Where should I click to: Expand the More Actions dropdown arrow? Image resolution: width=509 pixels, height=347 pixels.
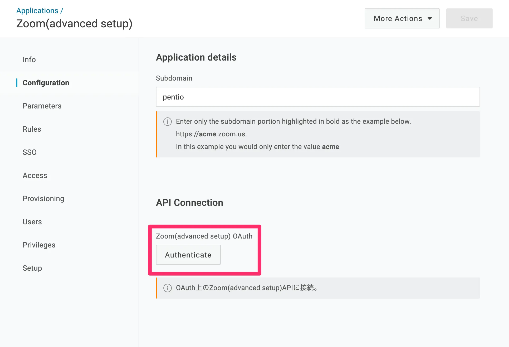[430, 18]
